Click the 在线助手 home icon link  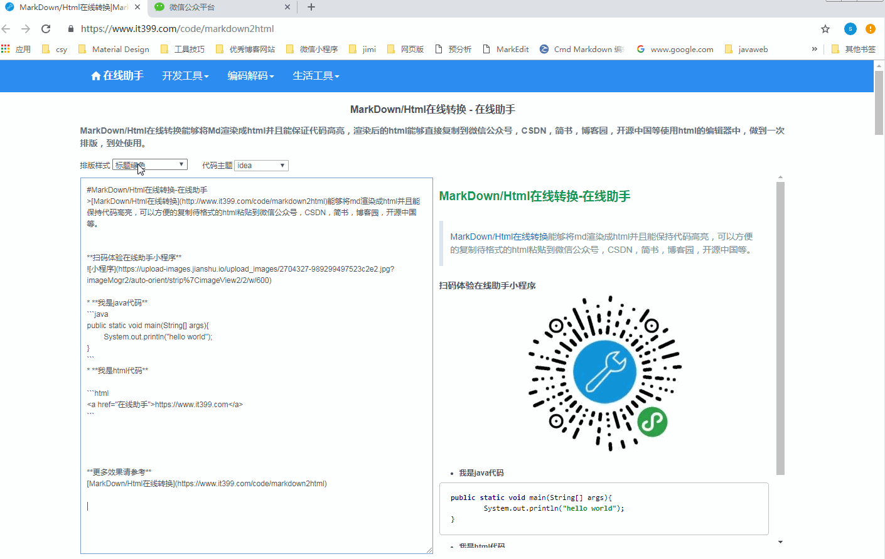click(117, 75)
